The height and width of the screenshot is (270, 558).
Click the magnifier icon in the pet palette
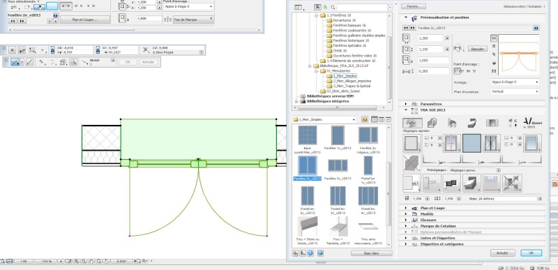click(73, 62)
